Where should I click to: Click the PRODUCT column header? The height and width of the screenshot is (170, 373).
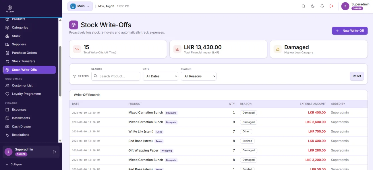click(135, 104)
